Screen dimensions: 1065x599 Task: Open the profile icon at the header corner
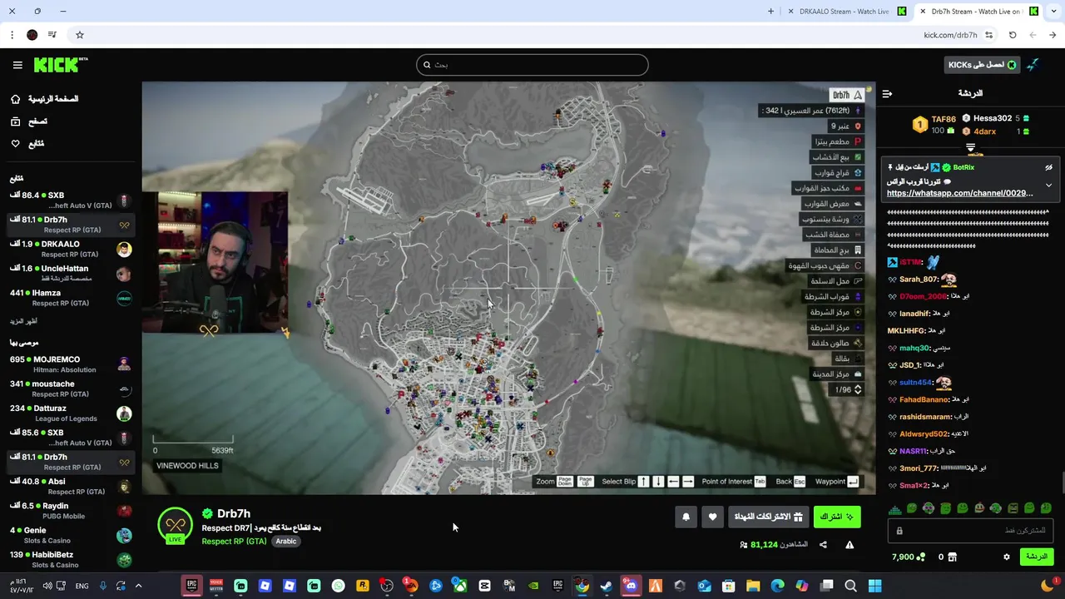[x=1033, y=65]
